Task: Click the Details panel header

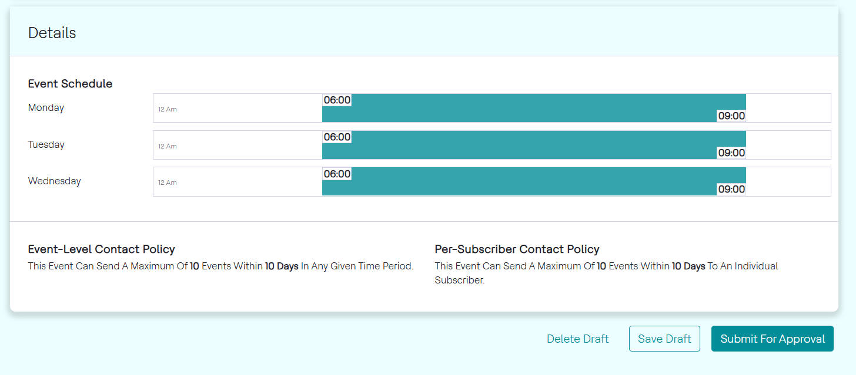Action: (52, 33)
